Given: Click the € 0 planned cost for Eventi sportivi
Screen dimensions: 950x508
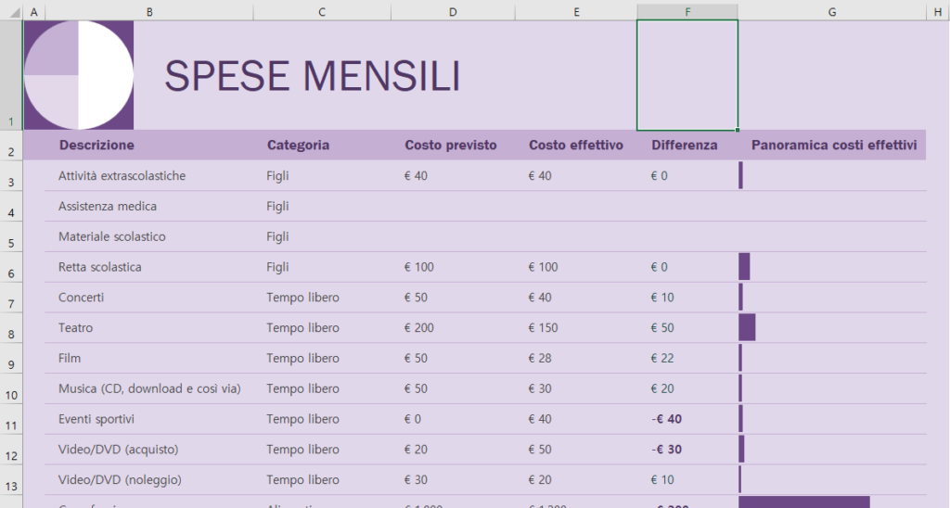Looking at the screenshot, I should click(413, 419).
